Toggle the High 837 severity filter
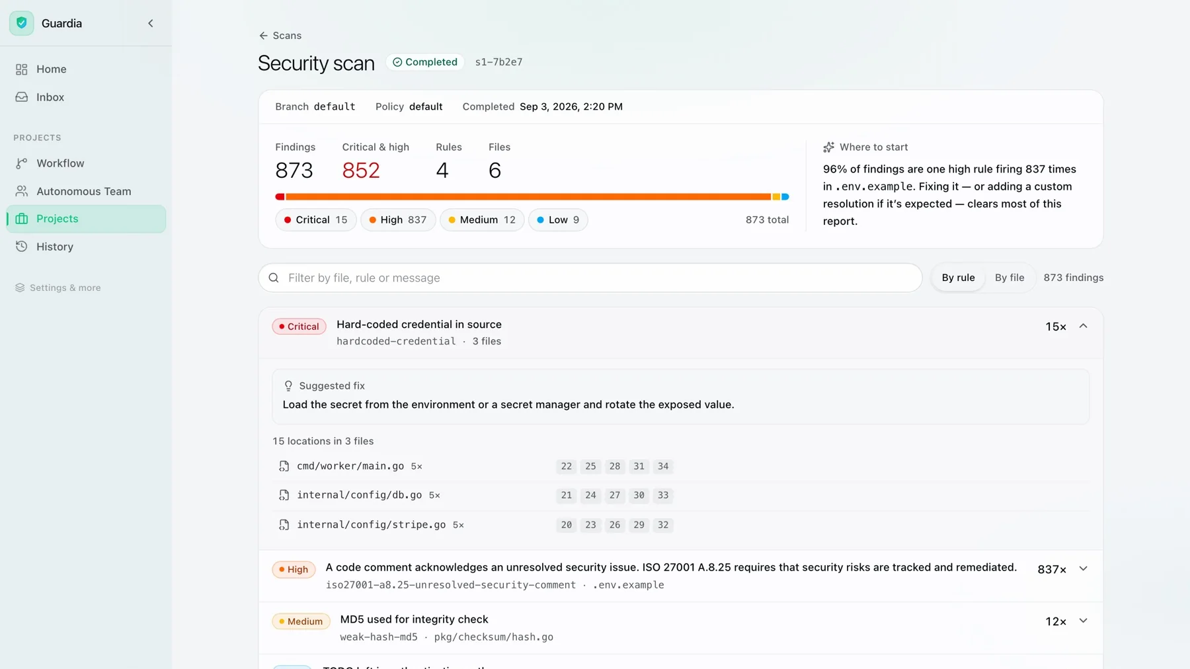This screenshot has width=1190, height=669. (x=398, y=219)
